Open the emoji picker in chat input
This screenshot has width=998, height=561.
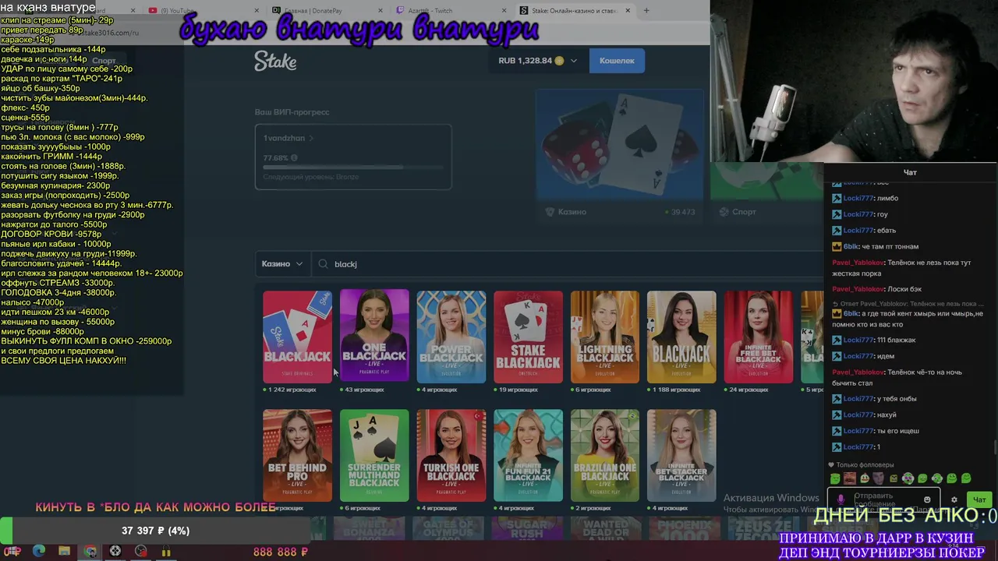tap(927, 499)
